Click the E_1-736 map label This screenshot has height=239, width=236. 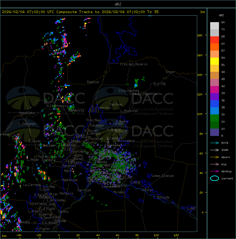click(x=160, y=84)
